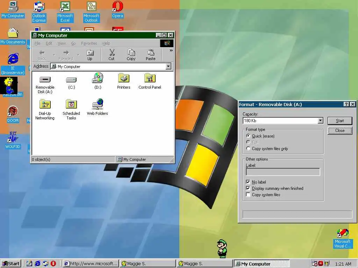The width and height of the screenshot is (358, 268).
Task: Select the Microsoft Visual C... desktop shortcut
Action: pos(343,239)
